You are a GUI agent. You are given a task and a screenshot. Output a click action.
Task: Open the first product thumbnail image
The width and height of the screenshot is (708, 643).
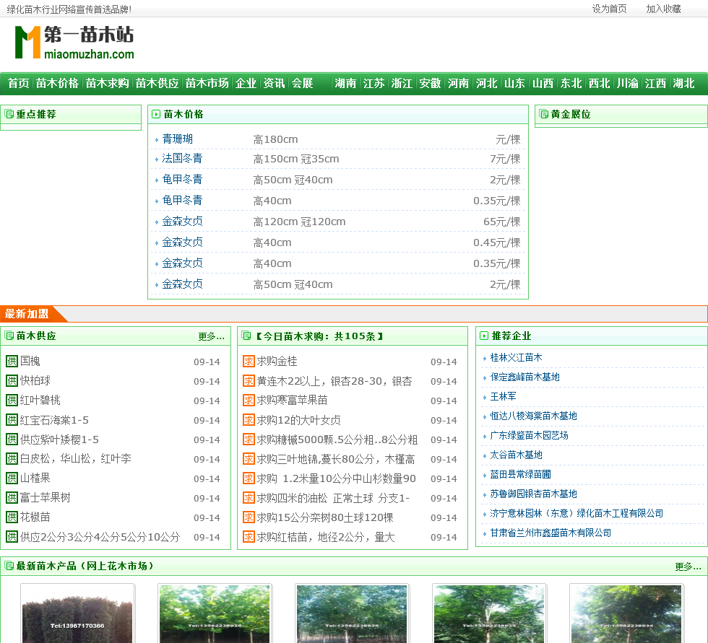[x=77, y=613]
